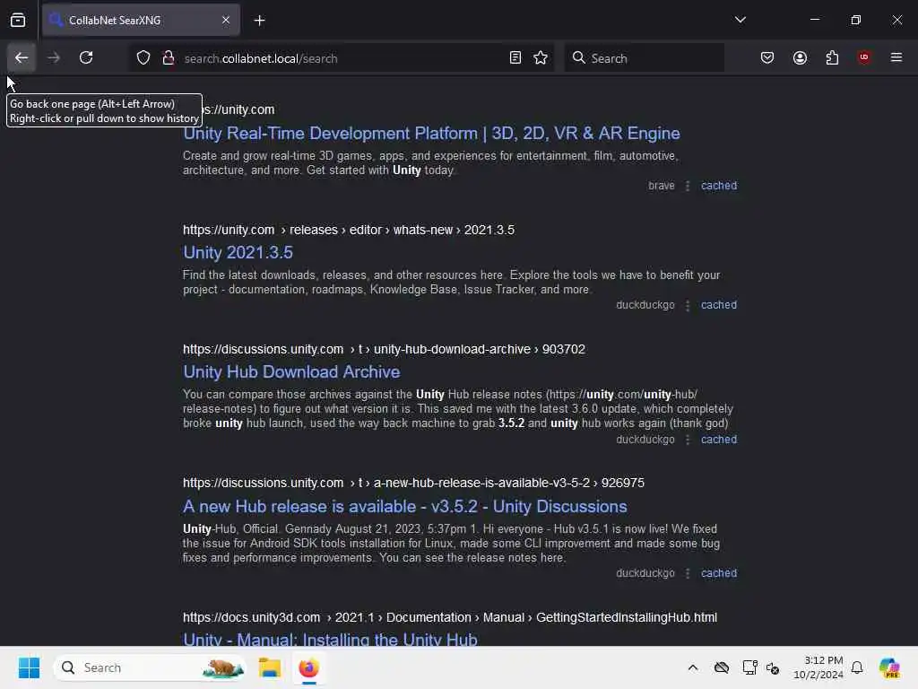Screen dimensions: 918x689
Task: Click the Firefox taskbar icon
Action: 308,667
